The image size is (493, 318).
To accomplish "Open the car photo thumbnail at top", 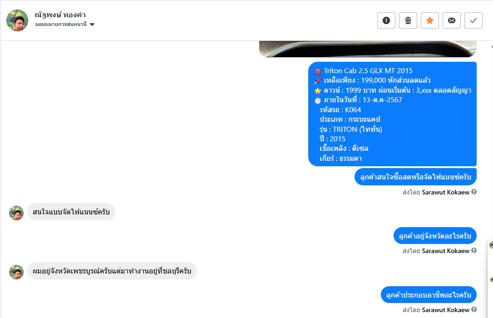I will [368, 49].
